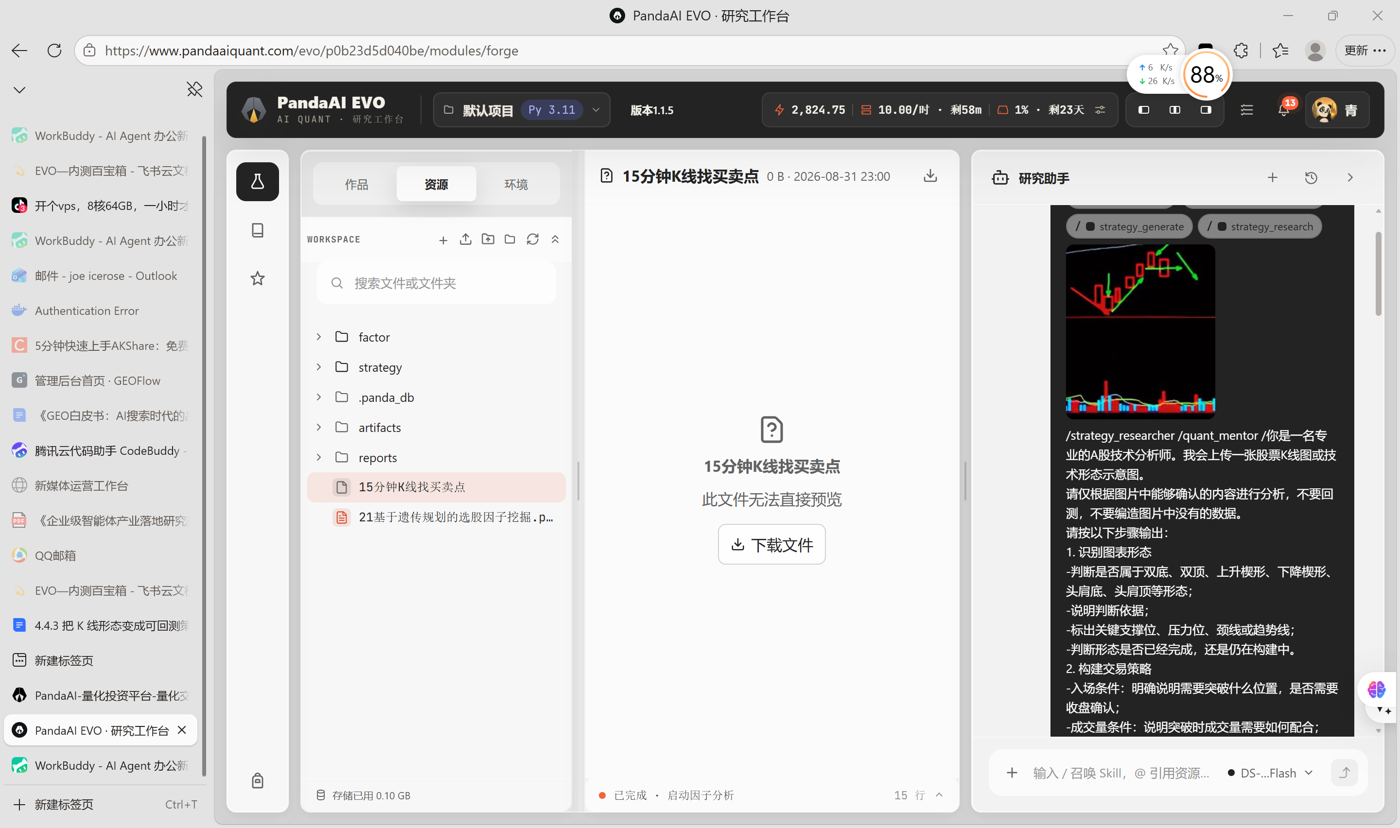Click the floating brain assistant icon
The height and width of the screenshot is (828, 1400).
click(1377, 690)
